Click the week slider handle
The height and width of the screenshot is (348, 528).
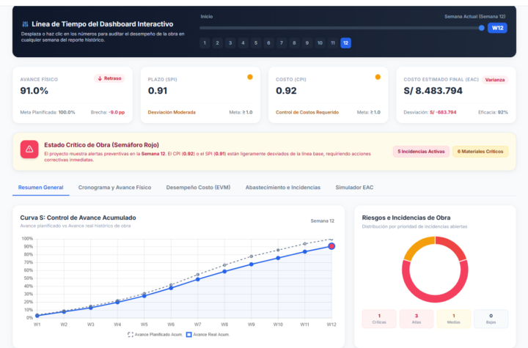pyautogui.click(x=482, y=28)
